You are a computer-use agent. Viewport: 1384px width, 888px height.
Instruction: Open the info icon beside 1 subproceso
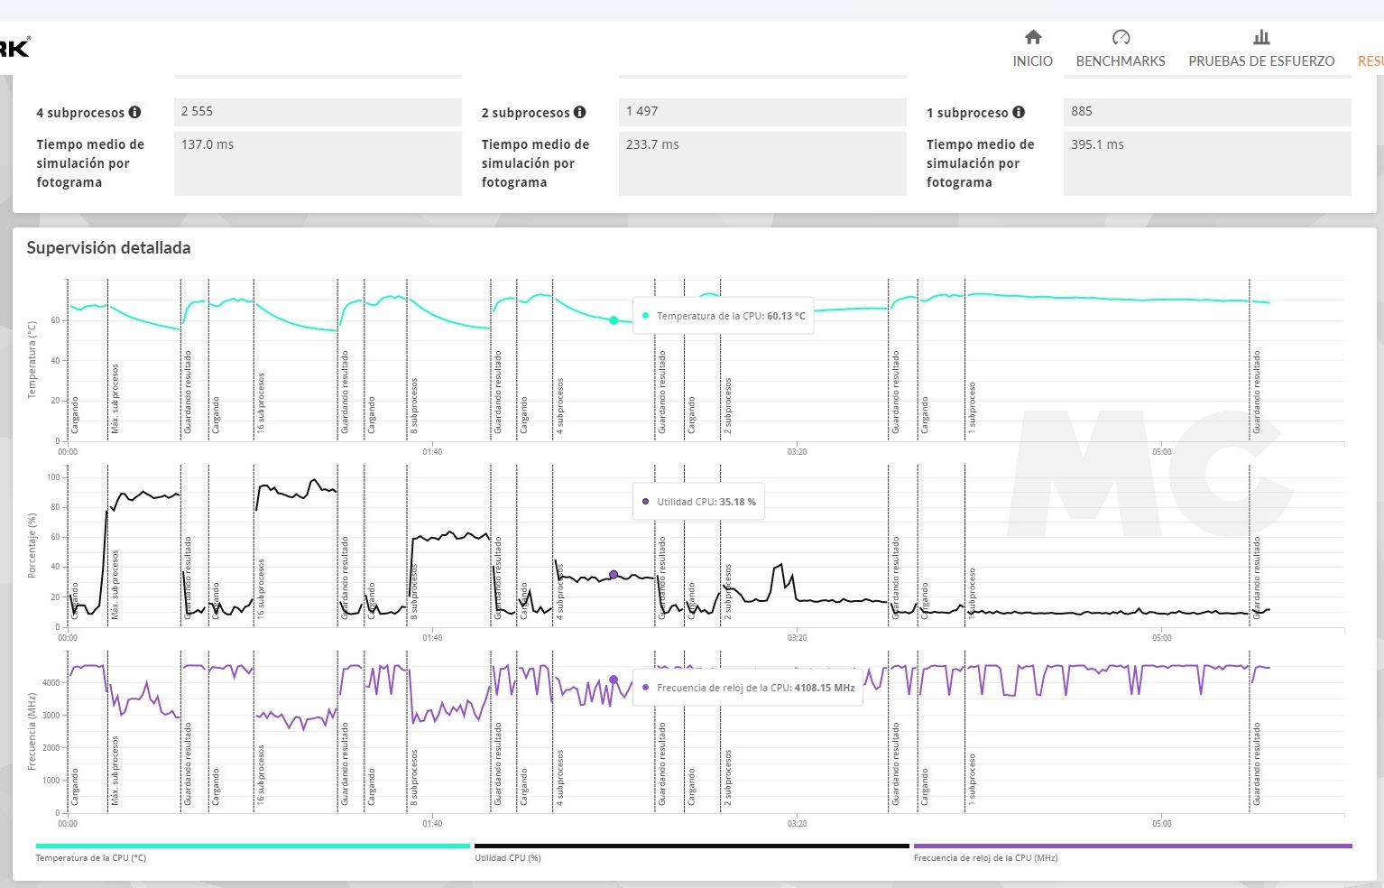click(1018, 113)
